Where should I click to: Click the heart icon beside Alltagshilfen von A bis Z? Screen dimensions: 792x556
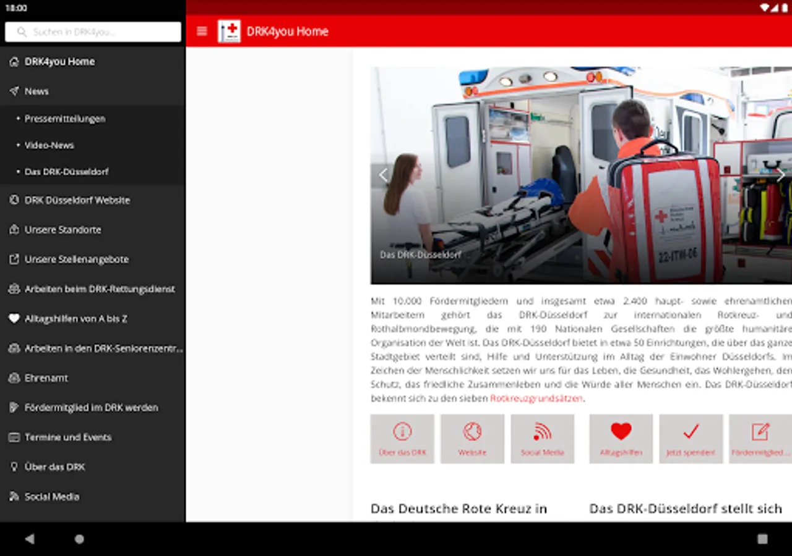pyautogui.click(x=14, y=319)
